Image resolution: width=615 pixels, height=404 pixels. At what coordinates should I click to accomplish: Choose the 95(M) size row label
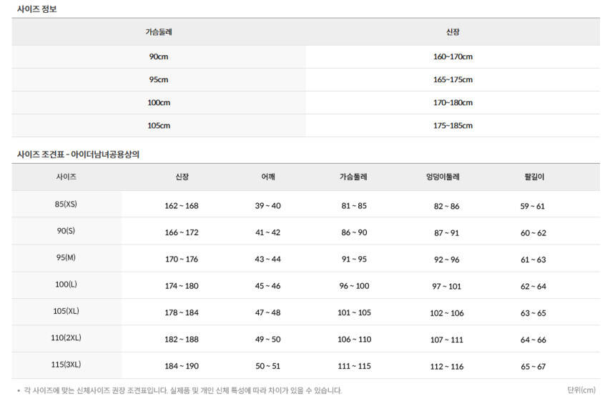pos(66,257)
